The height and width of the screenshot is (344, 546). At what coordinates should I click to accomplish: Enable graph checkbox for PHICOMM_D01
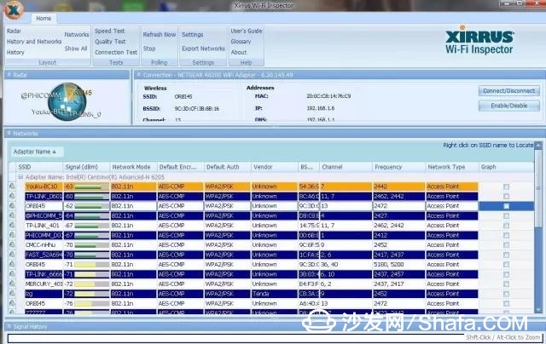(x=506, y=235)
